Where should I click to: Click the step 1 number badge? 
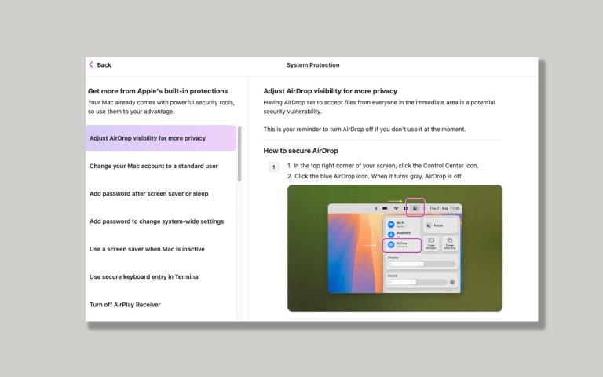(x=273, y=167)
